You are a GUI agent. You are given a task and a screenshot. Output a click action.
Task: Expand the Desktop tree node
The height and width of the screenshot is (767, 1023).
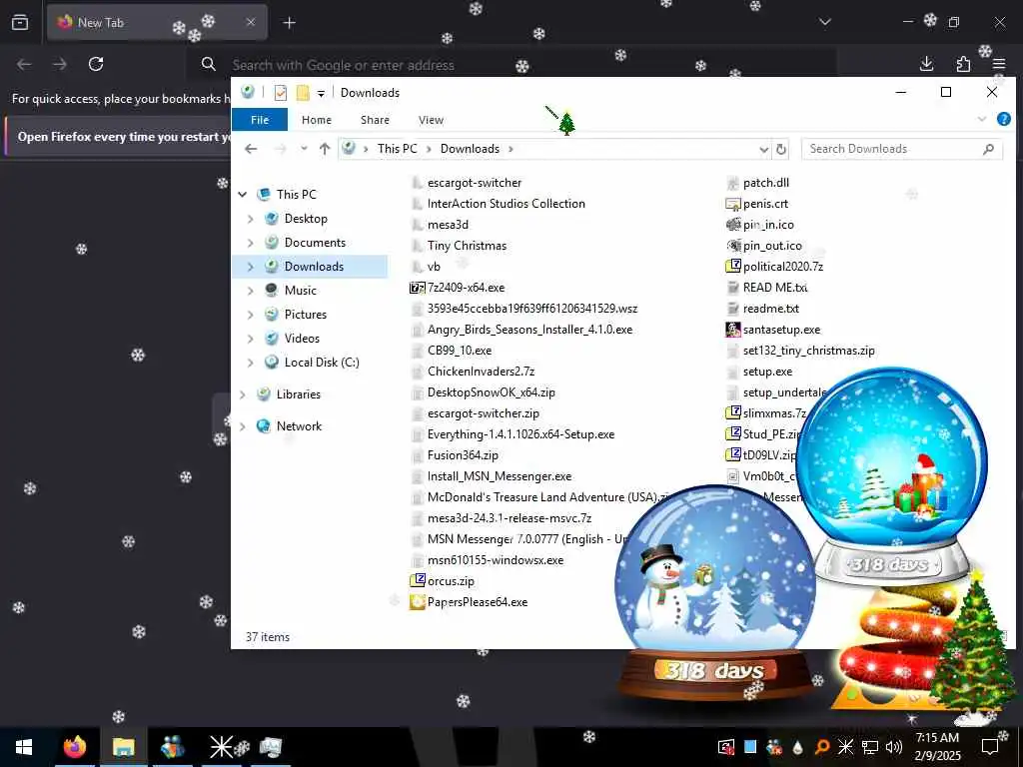[251, 219]
